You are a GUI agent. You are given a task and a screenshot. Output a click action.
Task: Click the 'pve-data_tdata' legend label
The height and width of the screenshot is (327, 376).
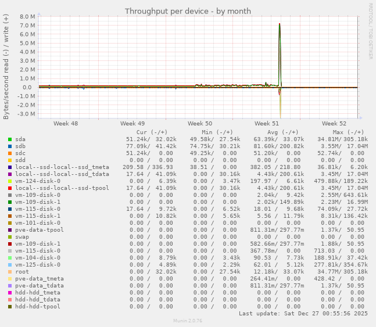pyautogui.click(x=40, y=286)
